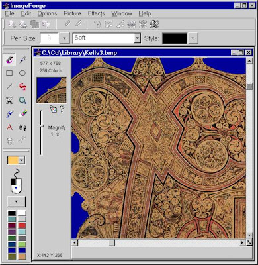The height and width of the screenshot is (265, 258).
Task: Pick the lime green palette swatch
Action: tap(22, 244)
